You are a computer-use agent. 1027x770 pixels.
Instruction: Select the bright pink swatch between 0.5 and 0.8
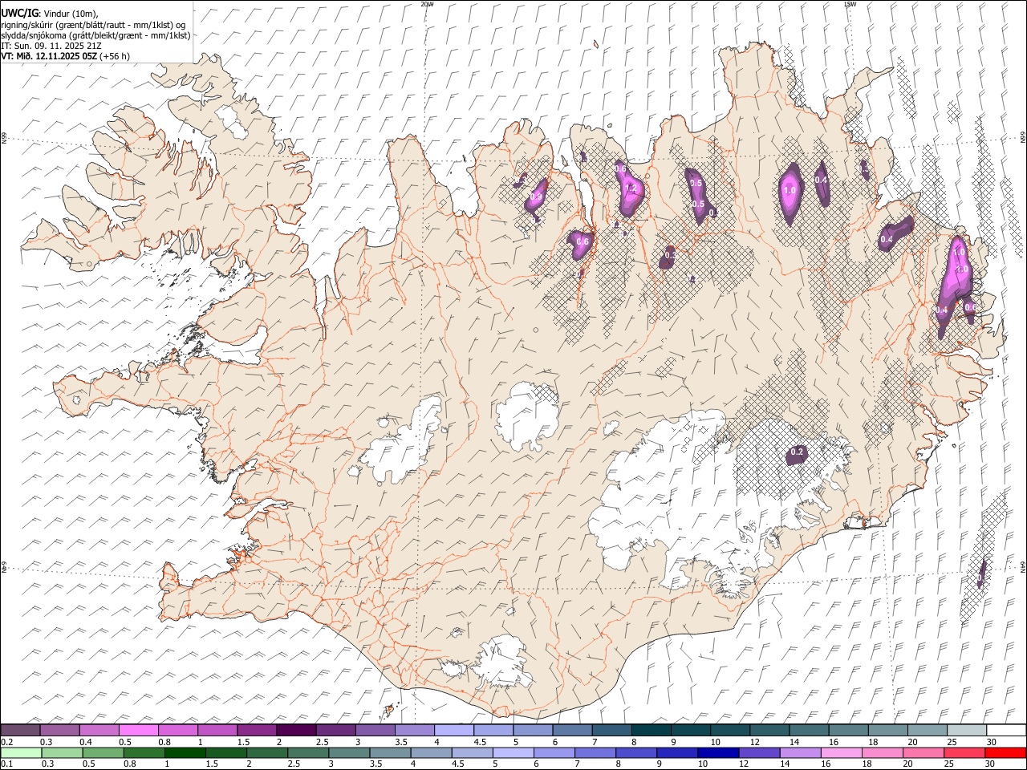coord(139,730)
